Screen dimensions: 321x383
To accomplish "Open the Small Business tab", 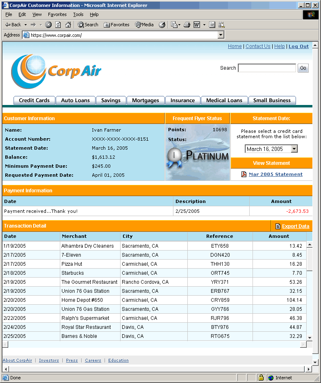I will coord(272,100).
